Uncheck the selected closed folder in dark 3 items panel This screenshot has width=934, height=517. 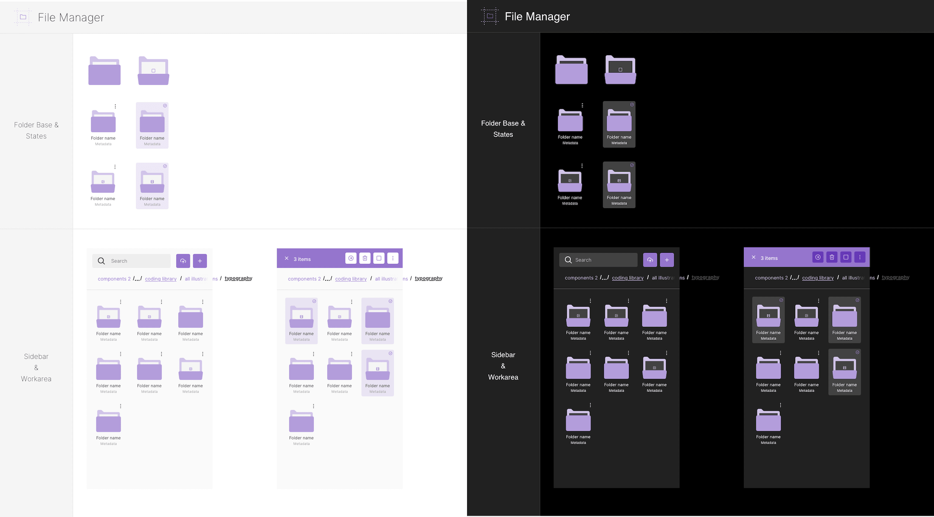858,300
